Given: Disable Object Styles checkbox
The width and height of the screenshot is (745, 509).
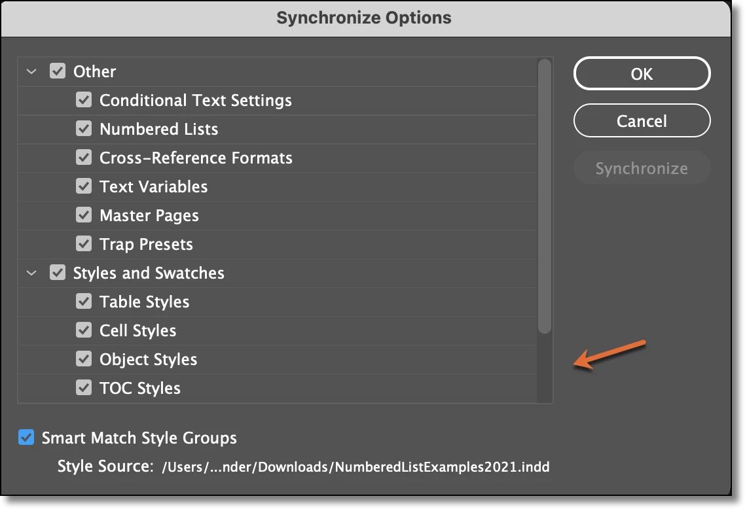Looking at the screenshot, I should point(84,359).
